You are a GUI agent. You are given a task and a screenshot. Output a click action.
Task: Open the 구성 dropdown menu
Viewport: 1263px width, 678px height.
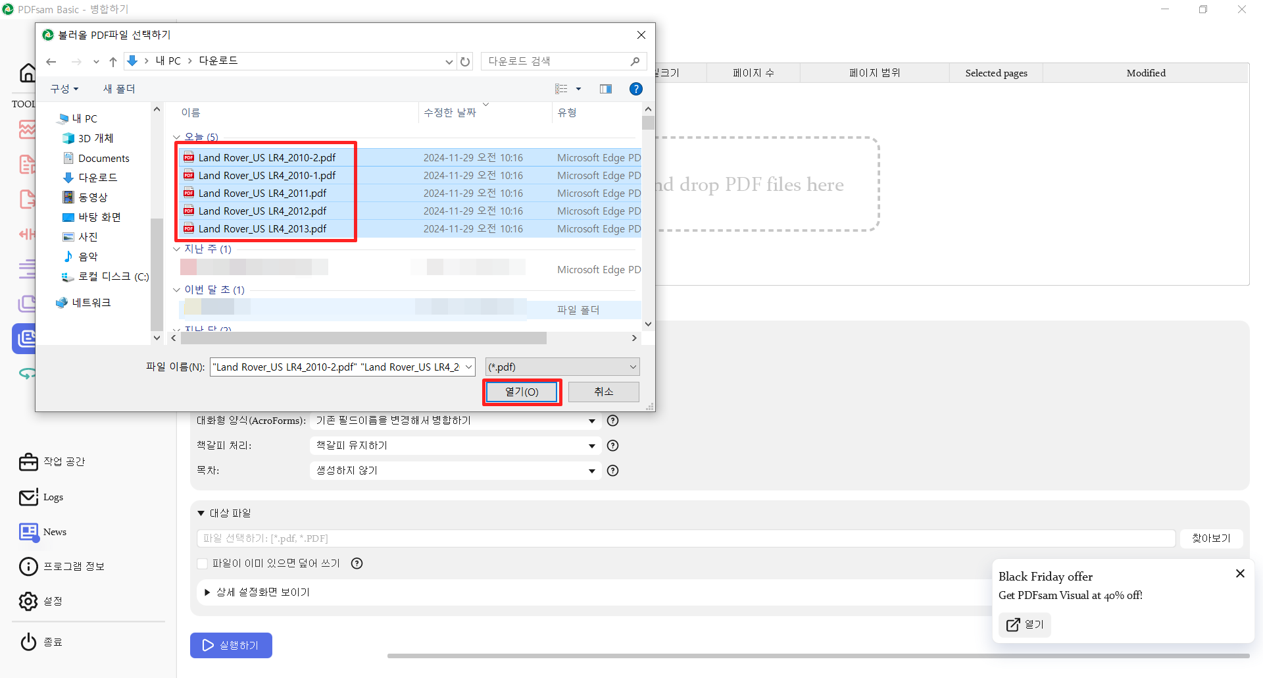click(64, 89)
